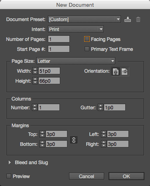Viewport: 150px width, 186px height.
Task: Increase Bottom margin with up stepper
Action: coord(42,142)
